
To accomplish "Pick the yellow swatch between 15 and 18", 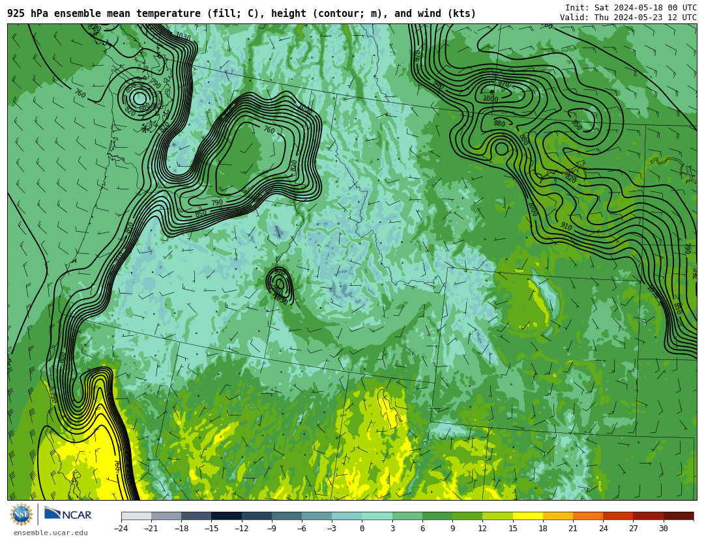I will click(x=527, y=516).
